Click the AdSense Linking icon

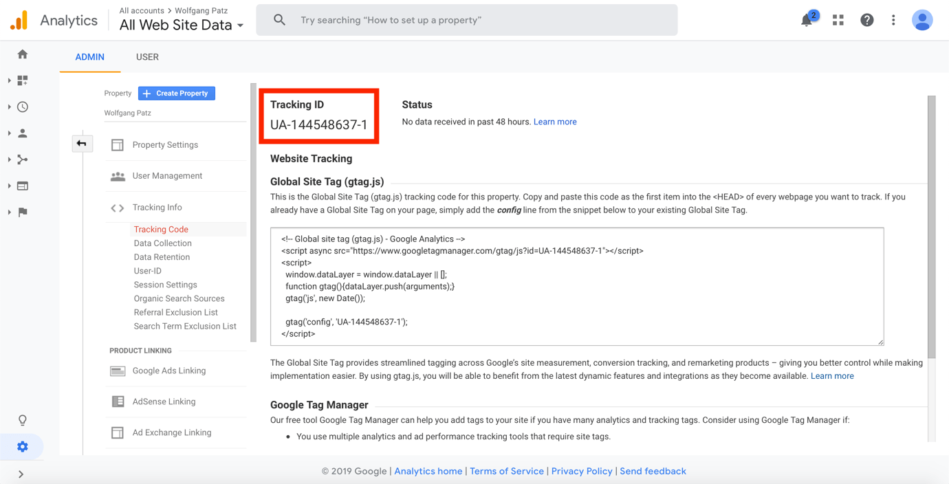click(118, 401)
